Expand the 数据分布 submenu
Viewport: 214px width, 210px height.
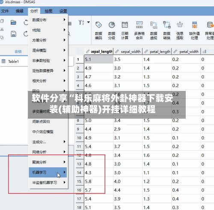[65, 20]
